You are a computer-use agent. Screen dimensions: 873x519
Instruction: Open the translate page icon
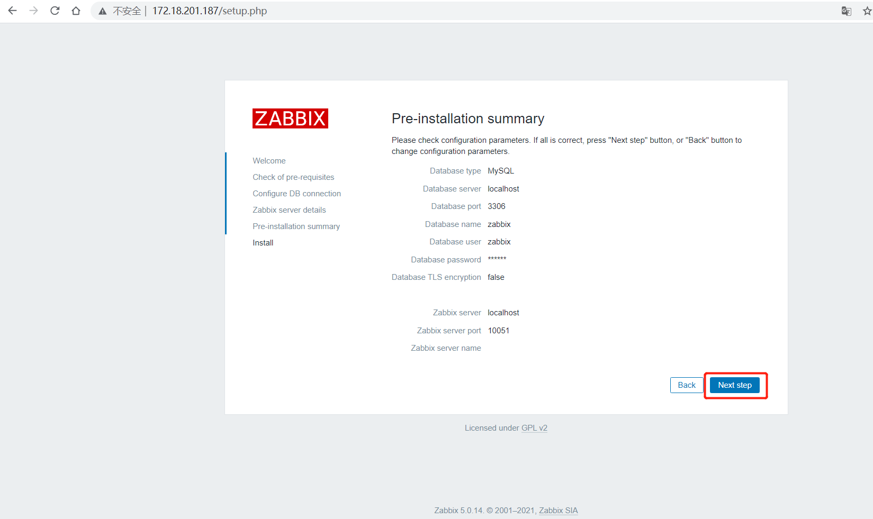pos(847,11)
